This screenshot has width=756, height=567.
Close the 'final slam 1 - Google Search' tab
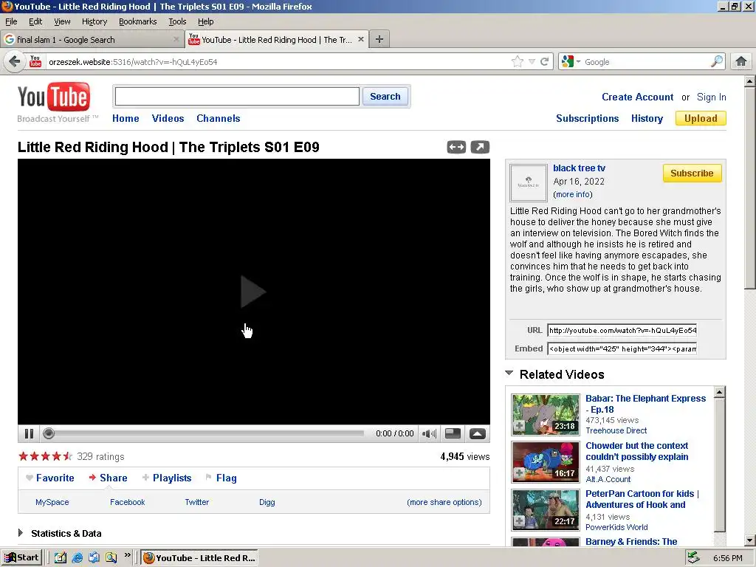click(176, 40)
